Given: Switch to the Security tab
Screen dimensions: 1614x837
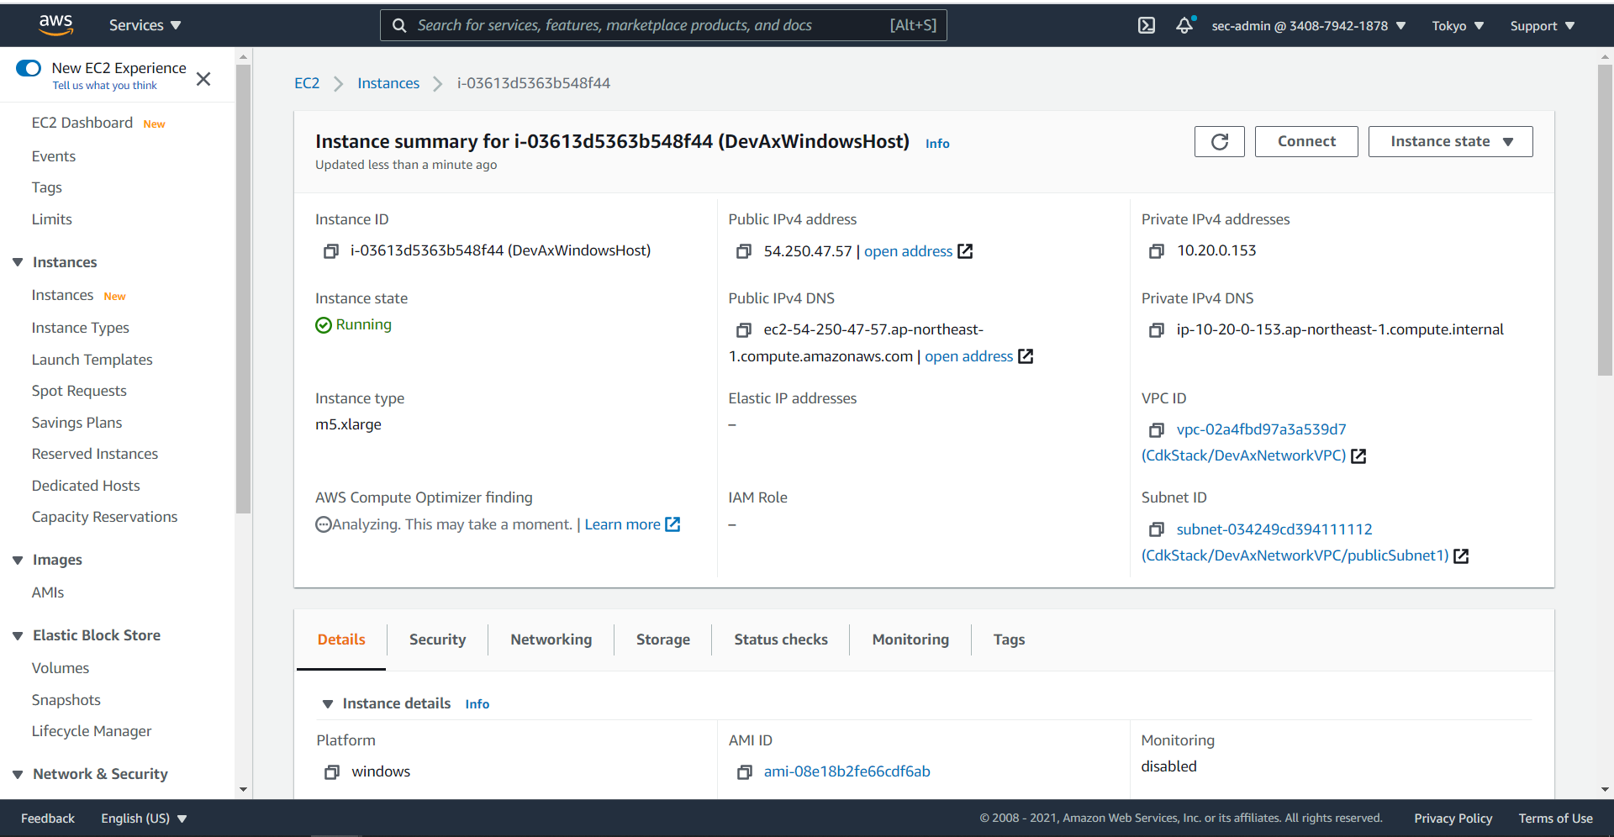Looking at the screenshot, I should coord(437,640).
